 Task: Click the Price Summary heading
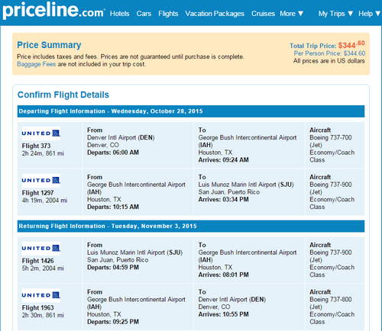click(x=49, y=45)
